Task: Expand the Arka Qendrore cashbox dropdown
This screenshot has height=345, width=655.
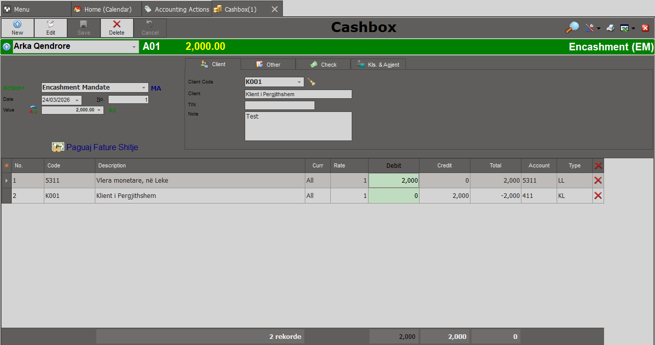Action: point(135,47)
